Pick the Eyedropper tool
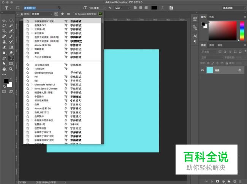The image size is (247, 184). coord(11,31)
